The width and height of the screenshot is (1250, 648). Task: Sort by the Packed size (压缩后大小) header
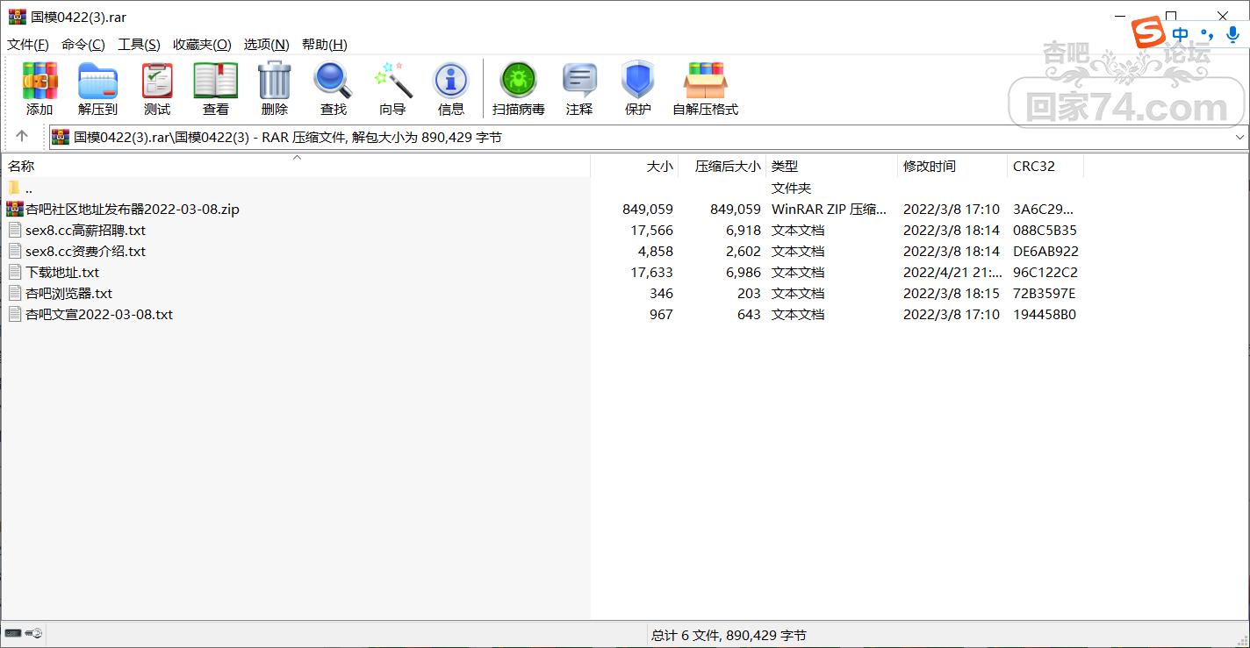tap(722, 166)
